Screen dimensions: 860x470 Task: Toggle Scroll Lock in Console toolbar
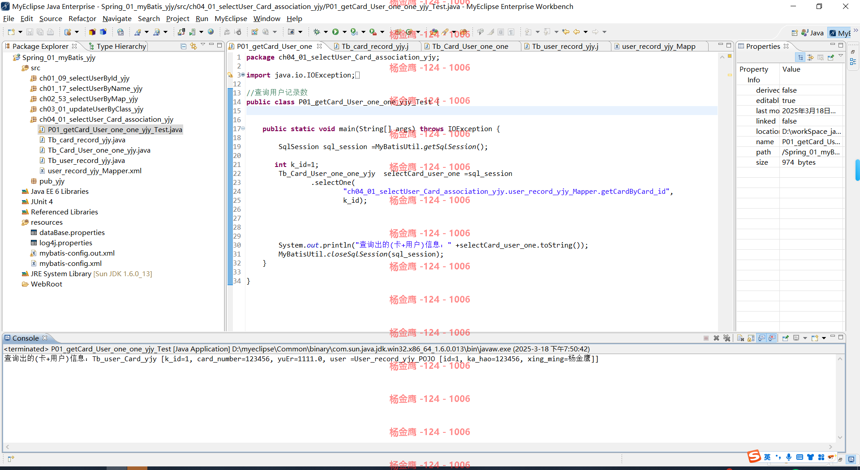pos(751,338)
